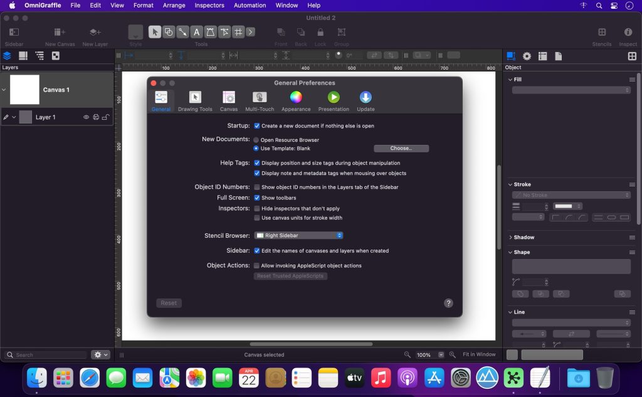642x397 pixels.
Task: Open the Drawing Tools preferences tab
Action: (x=195, y=100)
